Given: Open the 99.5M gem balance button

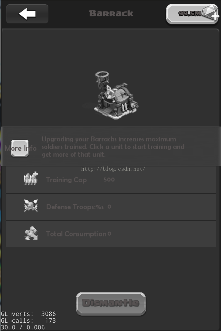Looking at the screenshot, I should [x=192, y=14].
